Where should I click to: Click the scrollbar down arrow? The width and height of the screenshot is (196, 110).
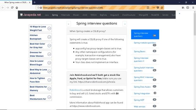point(195,109)
